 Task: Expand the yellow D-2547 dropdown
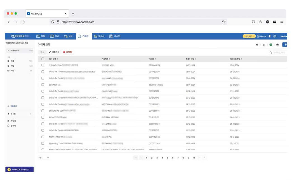click(249, 36)
